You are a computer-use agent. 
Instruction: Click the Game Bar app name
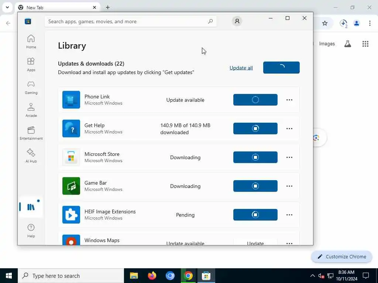[x=96, y=183]
